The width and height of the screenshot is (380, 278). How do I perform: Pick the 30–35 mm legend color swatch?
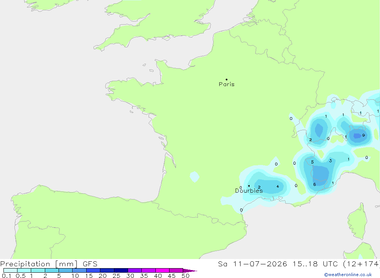tap(135, 270)
